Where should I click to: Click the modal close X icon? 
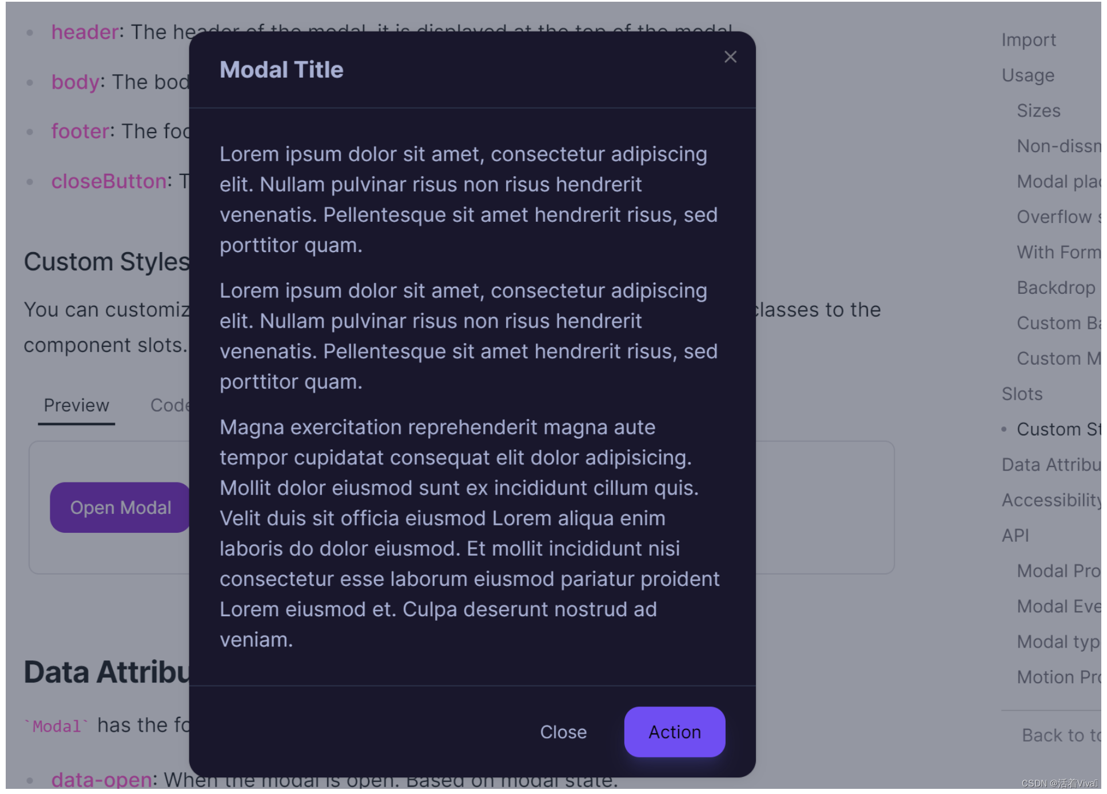[x=731, y=57]
